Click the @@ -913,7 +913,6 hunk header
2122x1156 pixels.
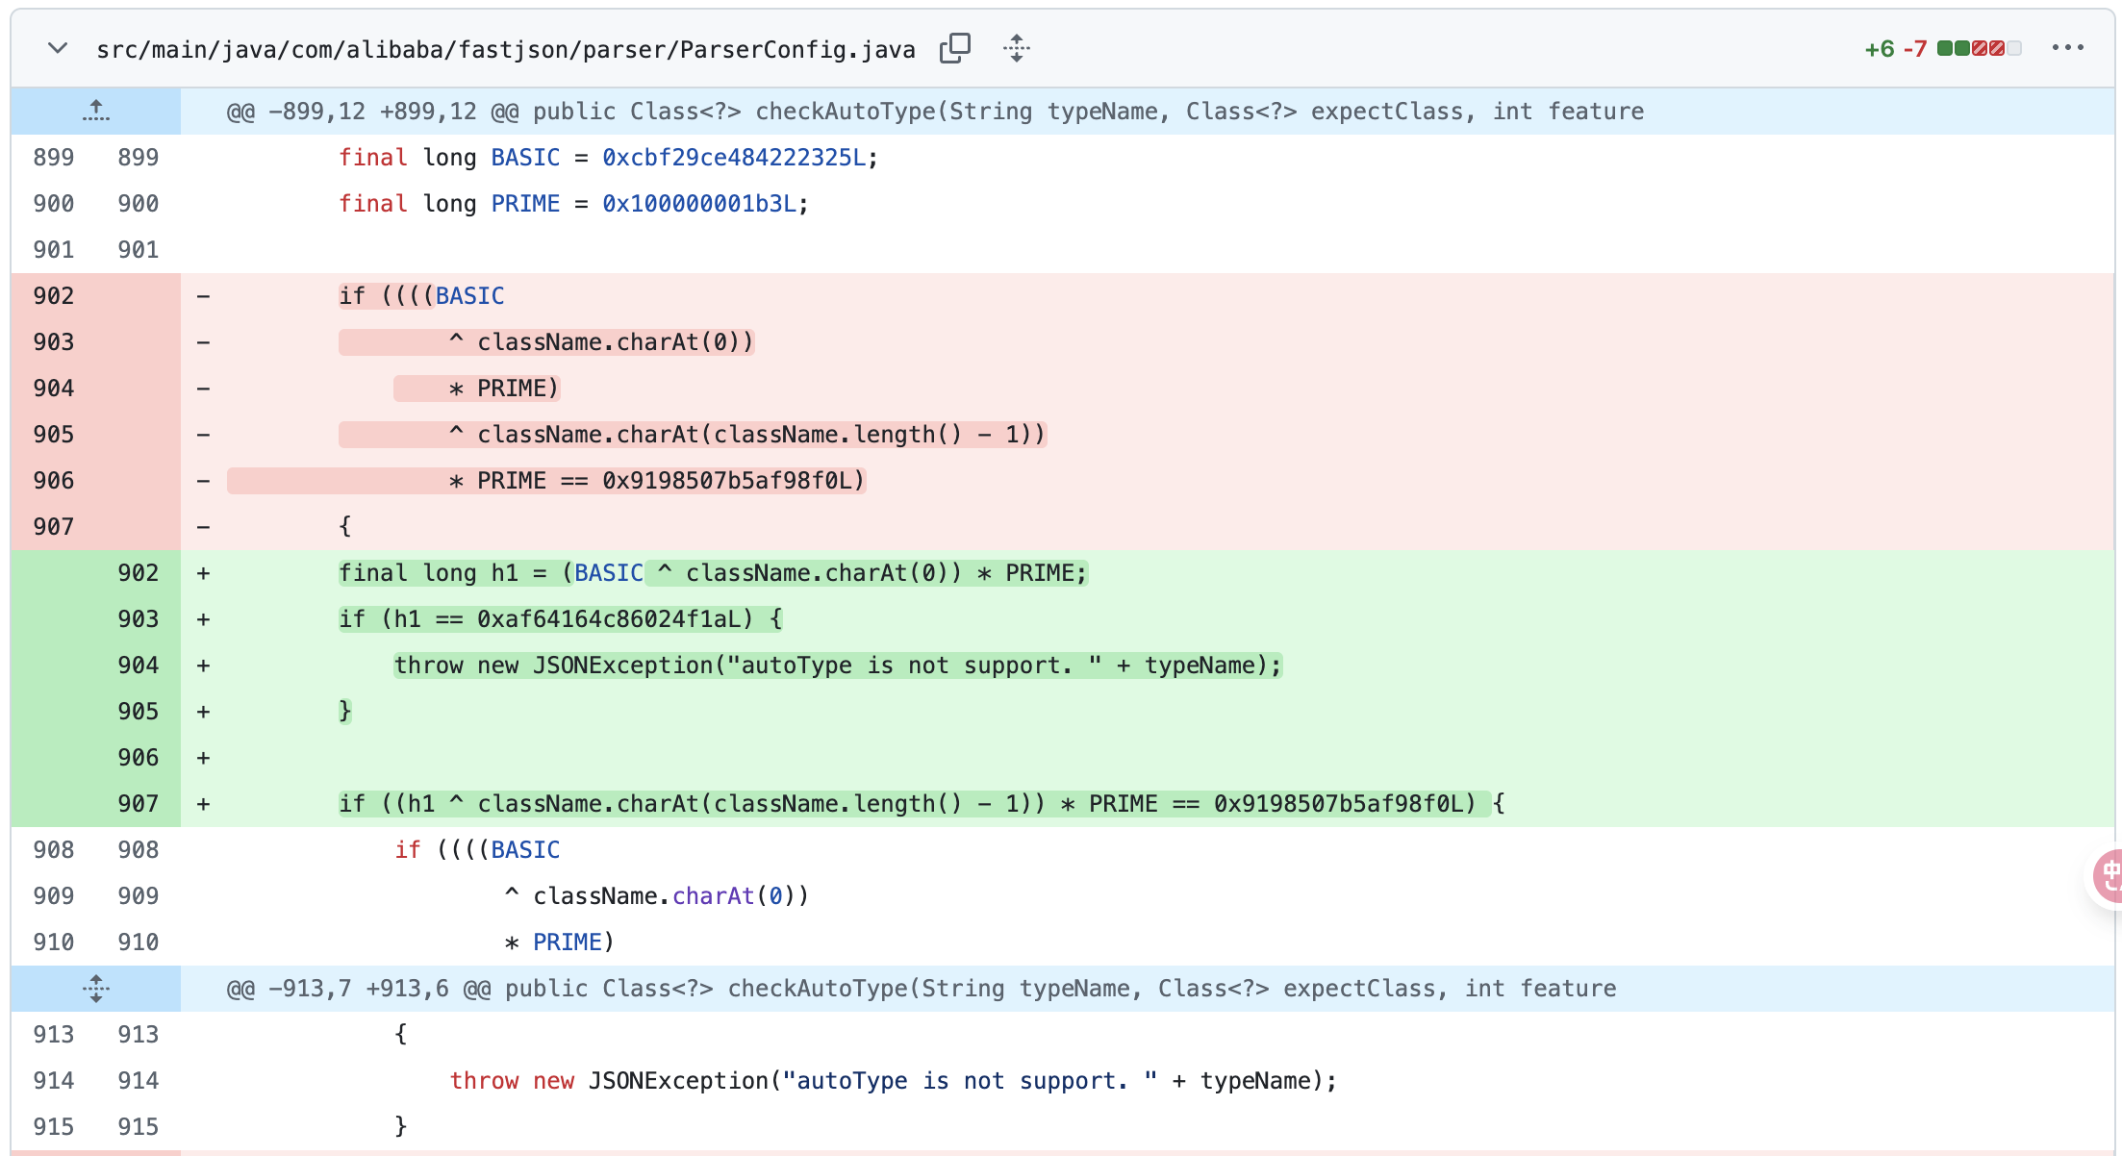point(921,989)
